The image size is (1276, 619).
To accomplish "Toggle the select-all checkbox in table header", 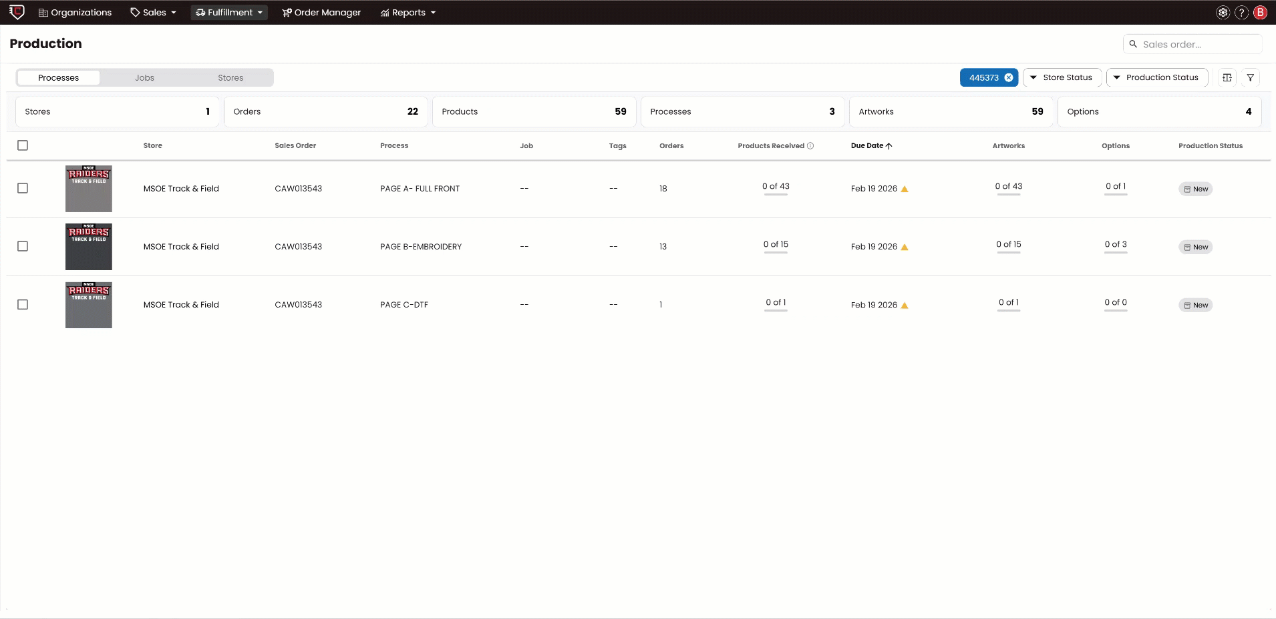I will click(23, 145).
